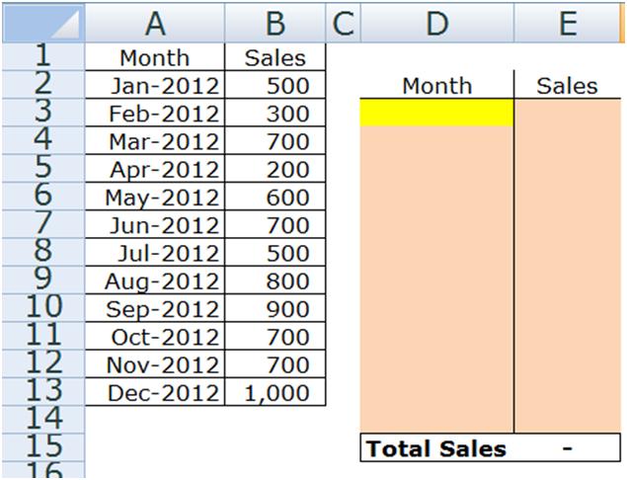Viewport: 627px width, 480px height.
Task: Select column B header
Action: click(275, 22)
